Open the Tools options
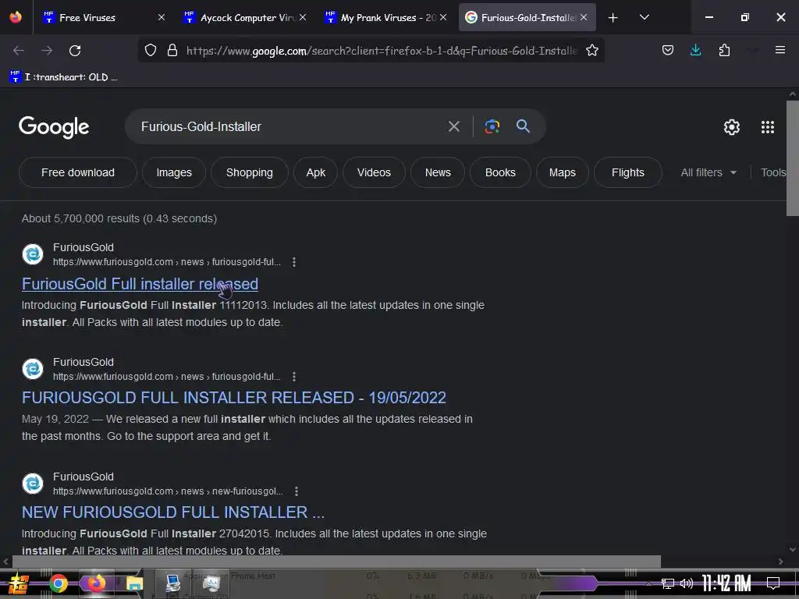The width and height of the screenshot is (799, 599). pos(773,172)
